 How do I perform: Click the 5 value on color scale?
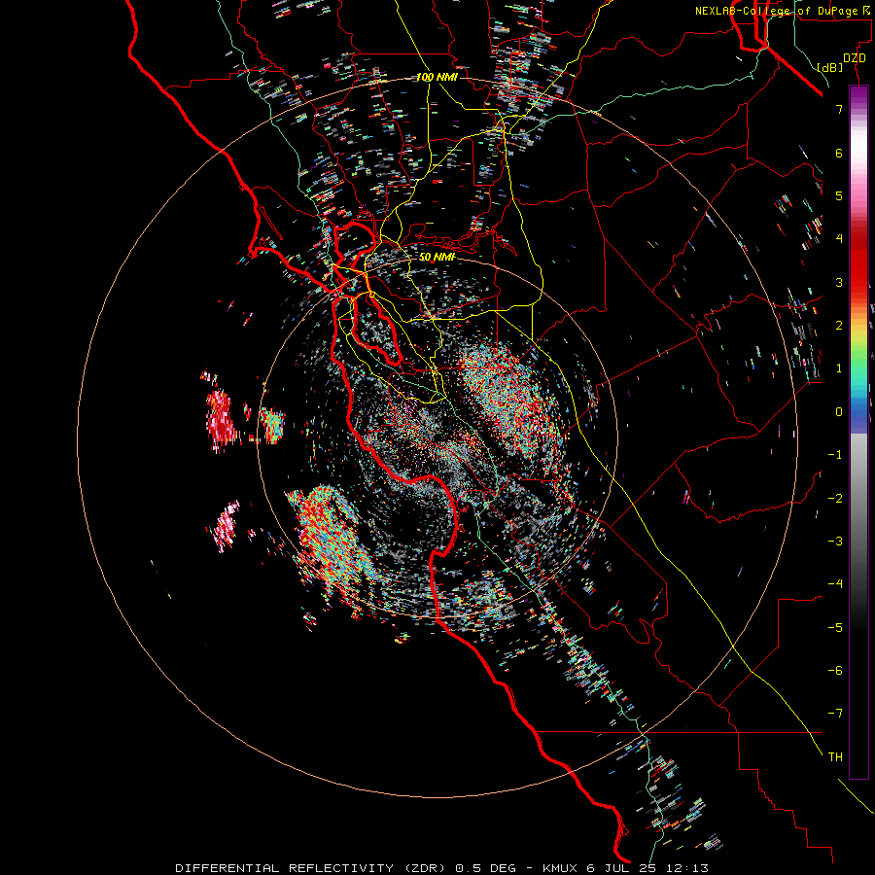tap(839, 195)
